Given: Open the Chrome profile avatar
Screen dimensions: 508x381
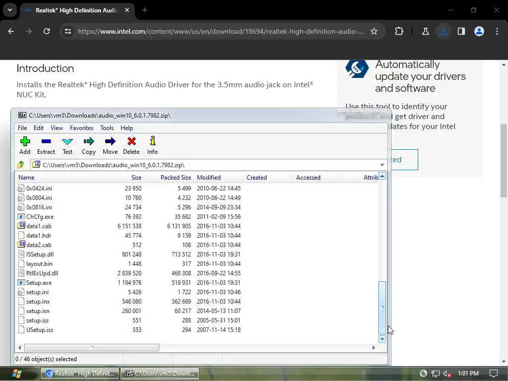Looking at the screenshot, I should (479, 31).
